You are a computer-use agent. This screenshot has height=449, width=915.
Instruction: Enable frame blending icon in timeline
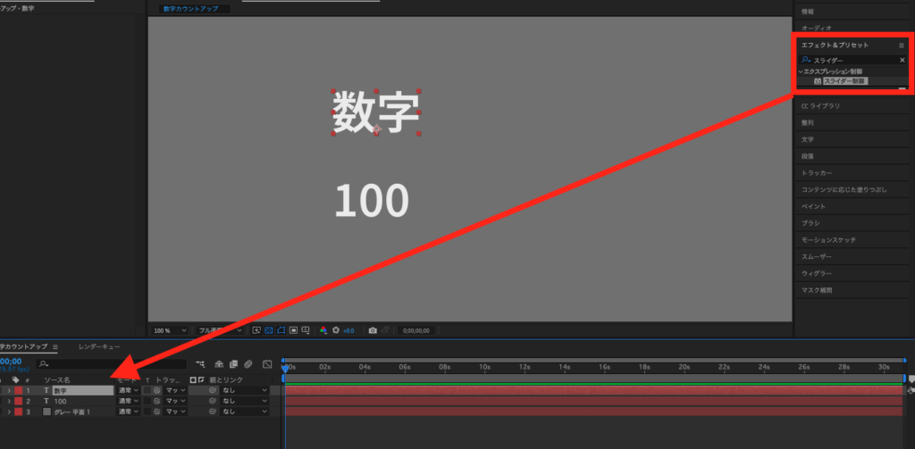point(232,364)
